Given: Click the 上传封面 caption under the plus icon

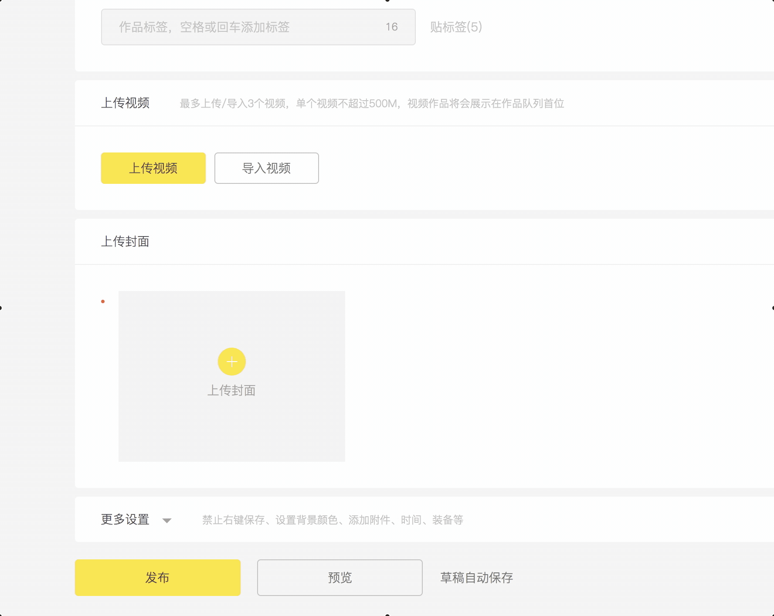Looking at the screenshot, I should (231, 390).
